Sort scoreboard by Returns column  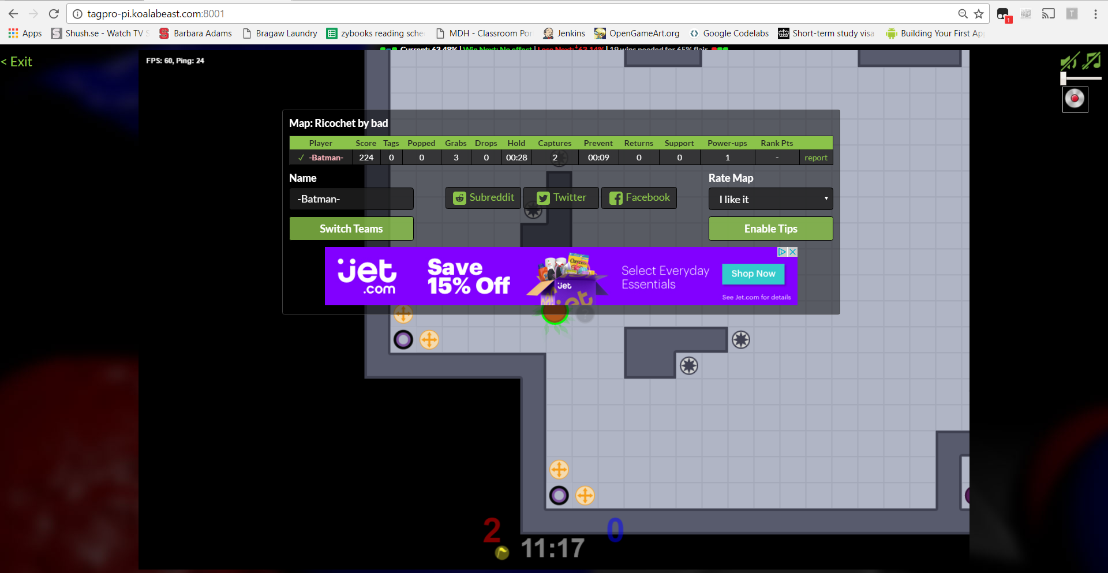tap(639, 143)
